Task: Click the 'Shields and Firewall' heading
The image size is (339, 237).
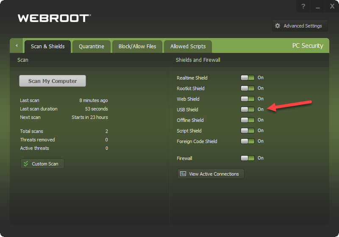Action: 198,60
